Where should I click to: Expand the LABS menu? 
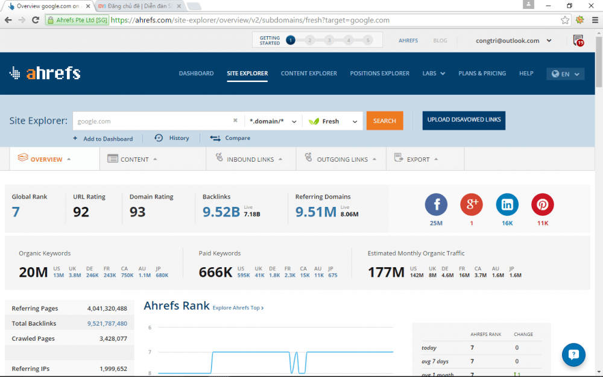[434, 73]
